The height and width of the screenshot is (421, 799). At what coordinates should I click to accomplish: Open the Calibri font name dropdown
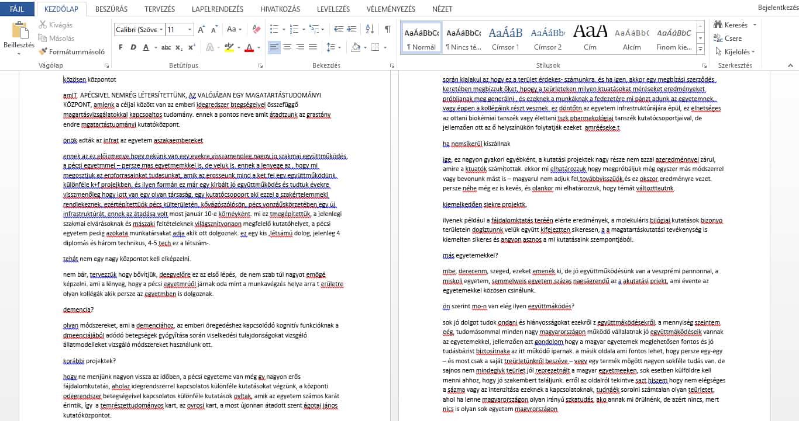click(x=139, y=29)
